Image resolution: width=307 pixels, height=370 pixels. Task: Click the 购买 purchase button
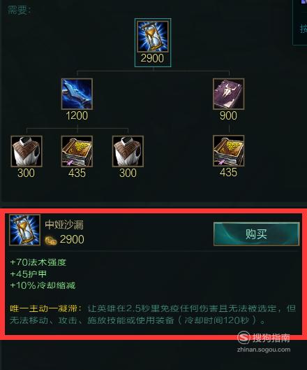256,234
